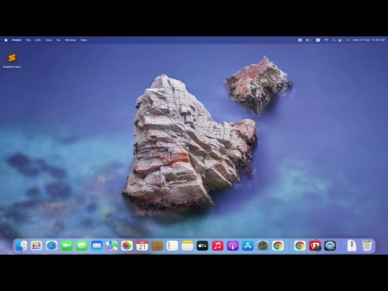388x291 pixels.
Task: Open Maps from the Dock
Action: point(112,246)
